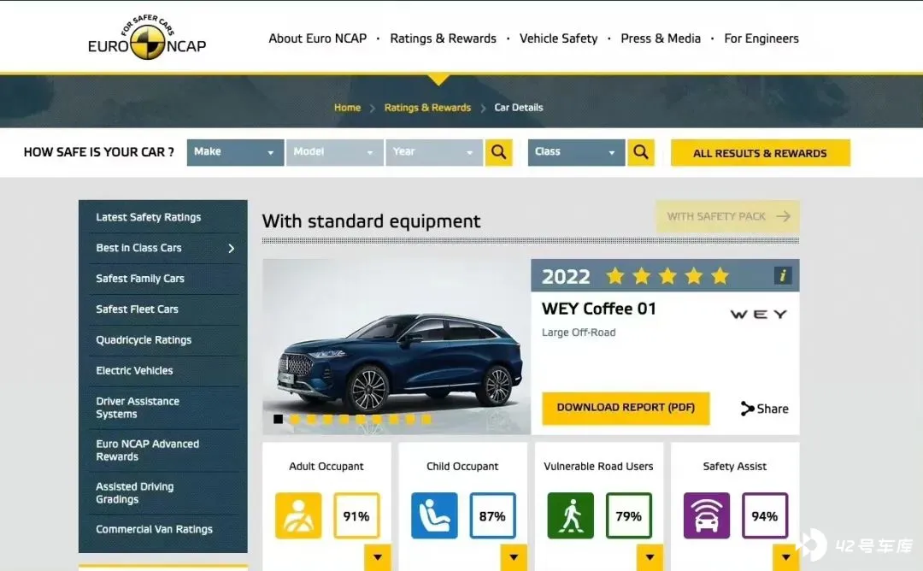Open For Engineers menu
This screenshot has width=923, height=571.
click(x=761, y=38)
